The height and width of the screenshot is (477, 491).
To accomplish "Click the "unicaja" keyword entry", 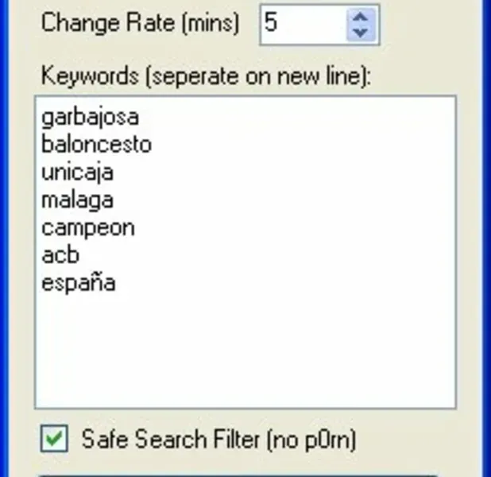I will (77, 173).
